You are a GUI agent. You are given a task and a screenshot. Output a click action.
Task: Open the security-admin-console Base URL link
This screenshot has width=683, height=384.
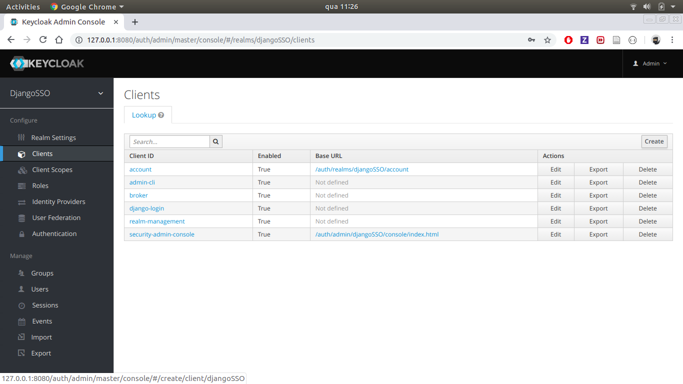coord(377,234)
